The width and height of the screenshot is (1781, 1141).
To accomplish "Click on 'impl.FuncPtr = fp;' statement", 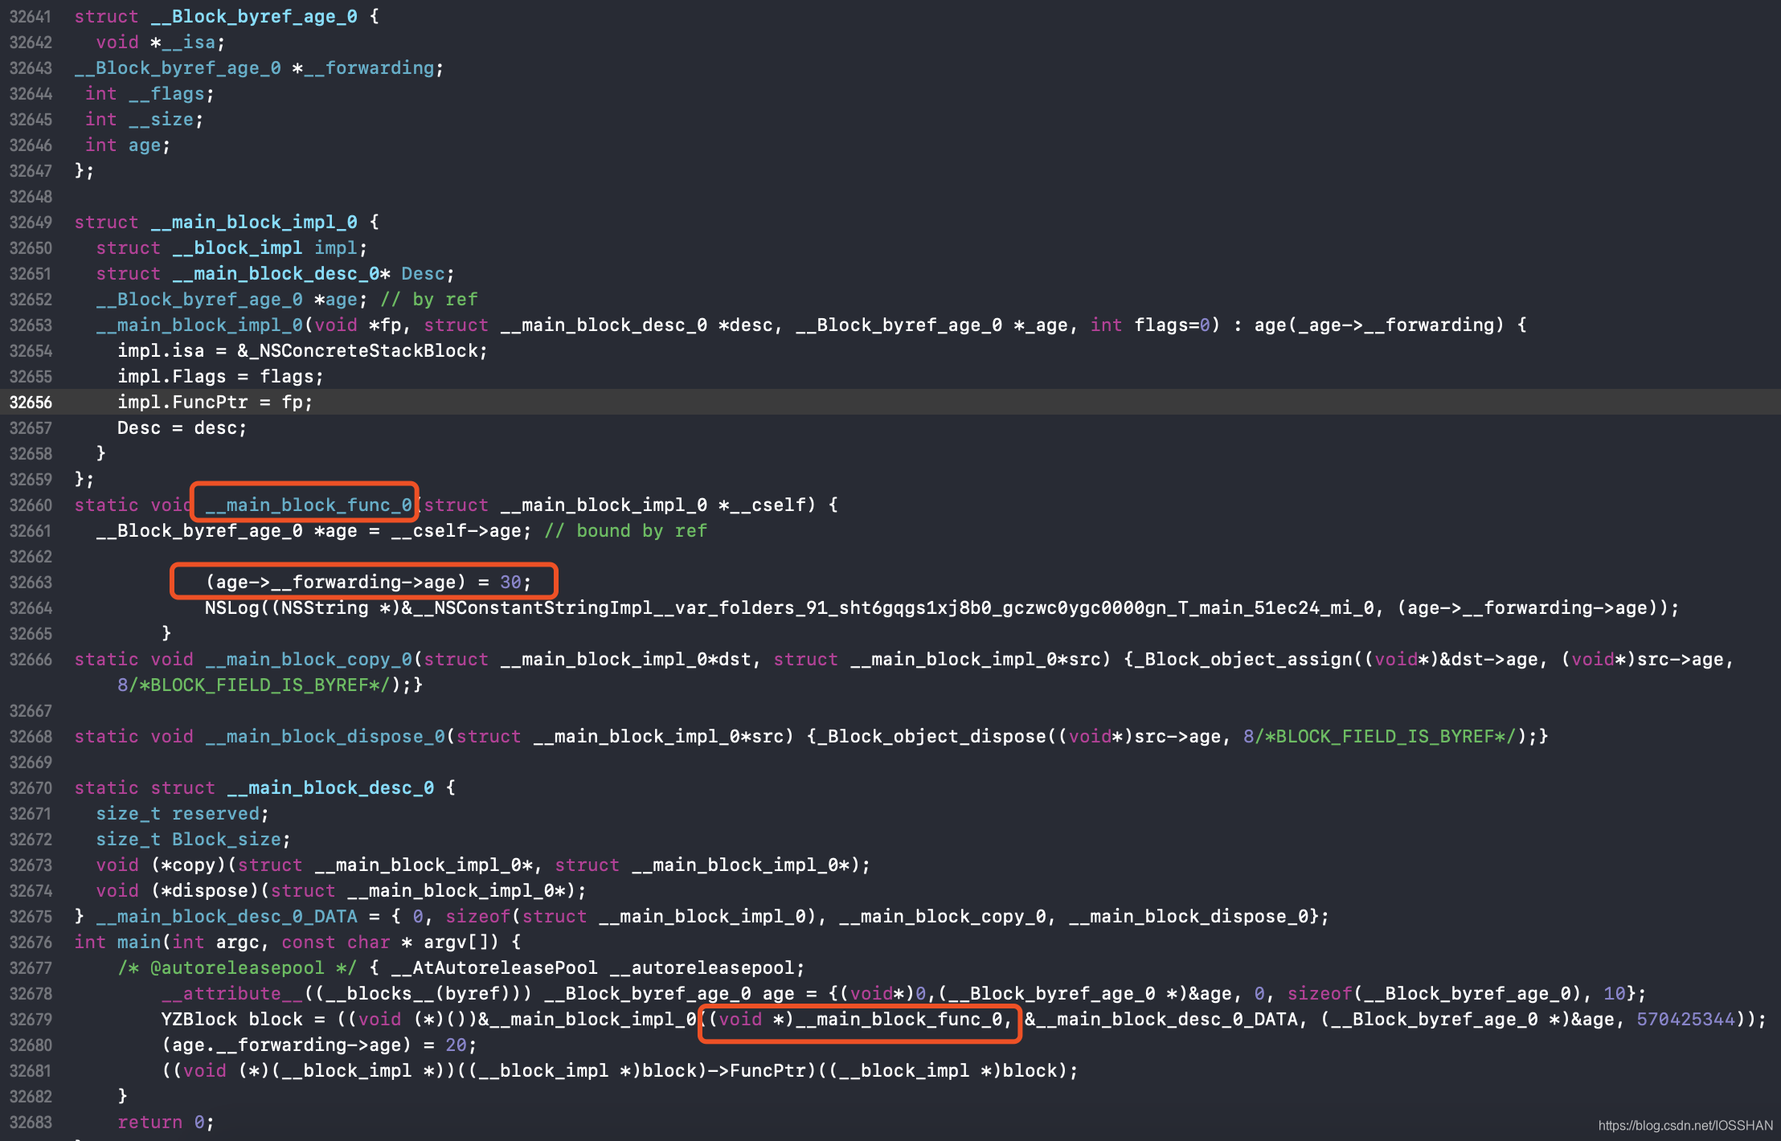I will (215, 403).
